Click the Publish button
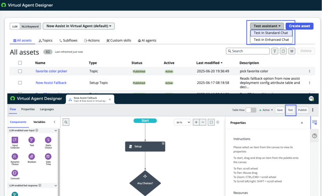The image size is (322, 196). point(302,110)
